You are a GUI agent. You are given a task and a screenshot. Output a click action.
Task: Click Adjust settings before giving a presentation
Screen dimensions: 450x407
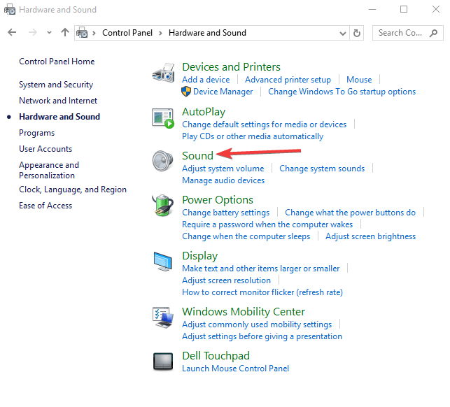pos(262,336)
